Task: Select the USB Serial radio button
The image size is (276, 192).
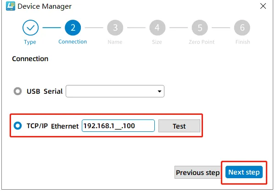Action: click(18, 91)
